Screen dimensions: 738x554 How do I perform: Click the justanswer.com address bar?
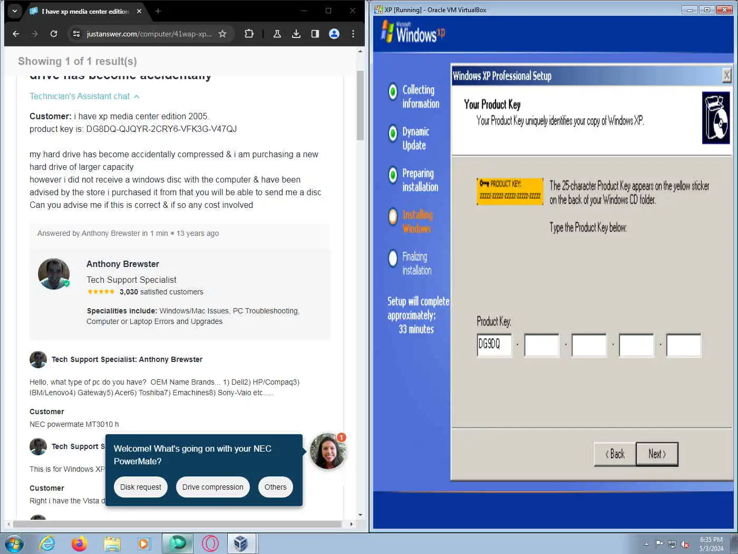point(149,34)
